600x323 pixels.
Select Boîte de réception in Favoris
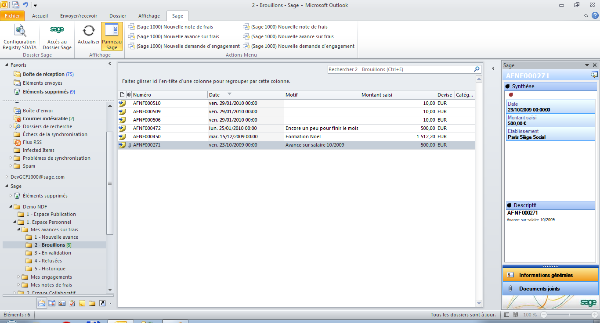coord(43,74)
